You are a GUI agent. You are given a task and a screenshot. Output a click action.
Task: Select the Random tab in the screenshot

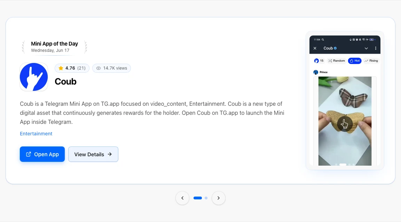click(x=337, y=61)
